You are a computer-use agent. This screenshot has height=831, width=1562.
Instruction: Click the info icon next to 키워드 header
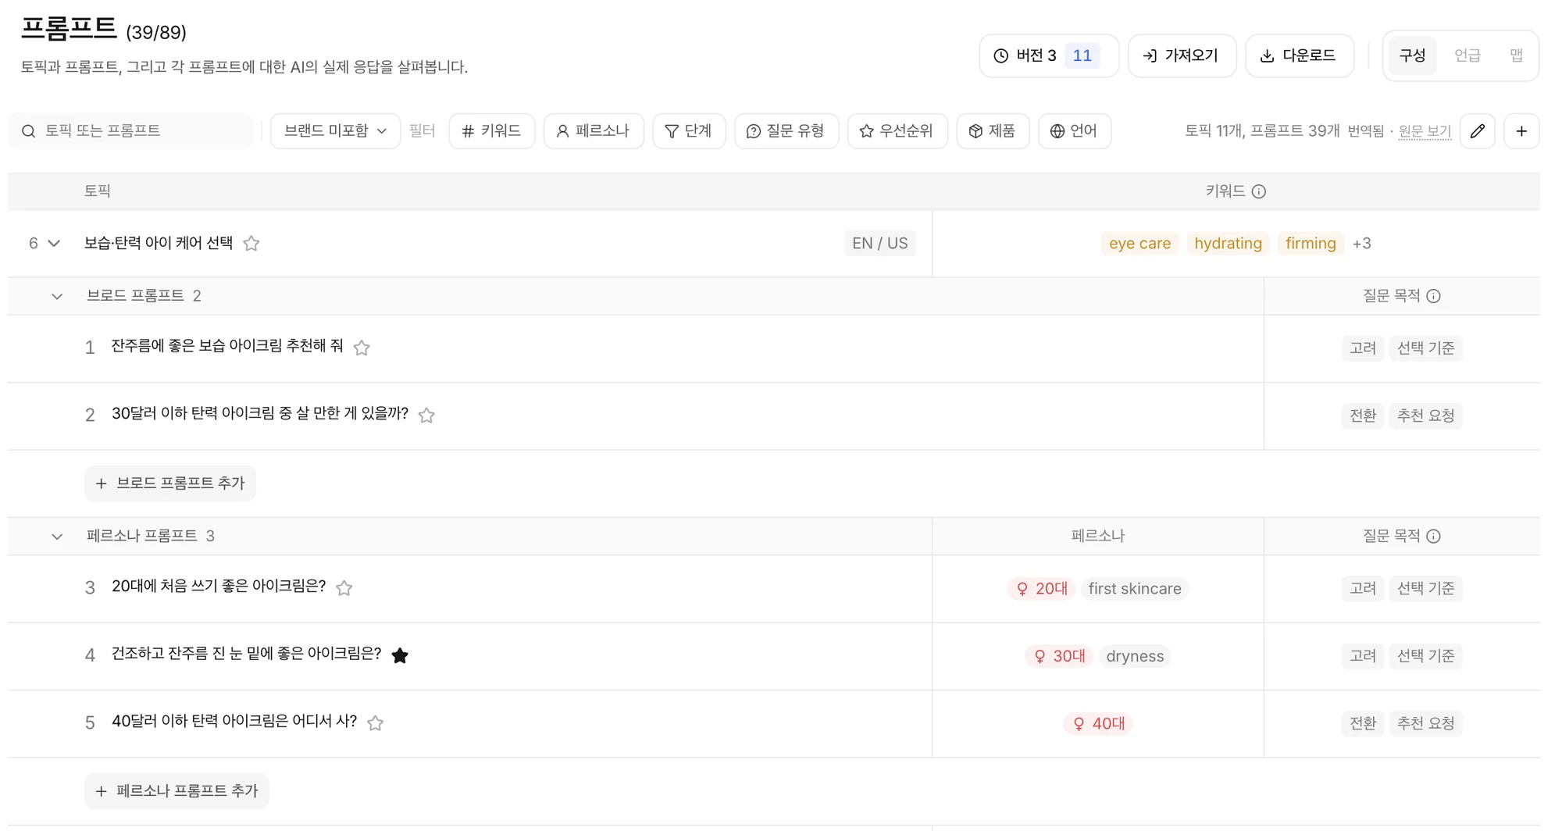click(x=1258, y=191)
